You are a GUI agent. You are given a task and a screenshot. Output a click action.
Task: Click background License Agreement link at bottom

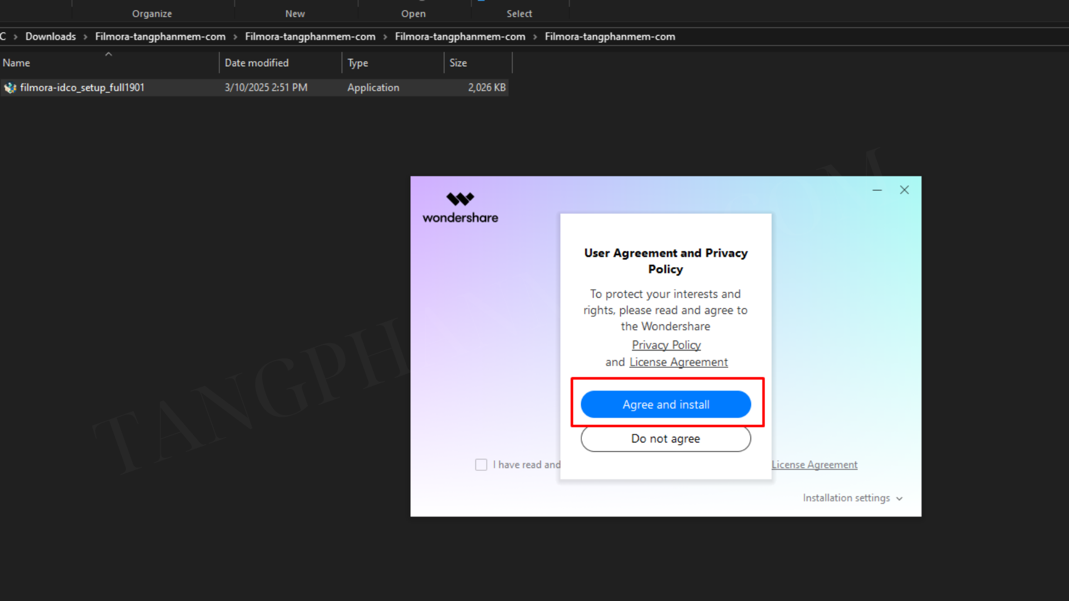[814, 465]
